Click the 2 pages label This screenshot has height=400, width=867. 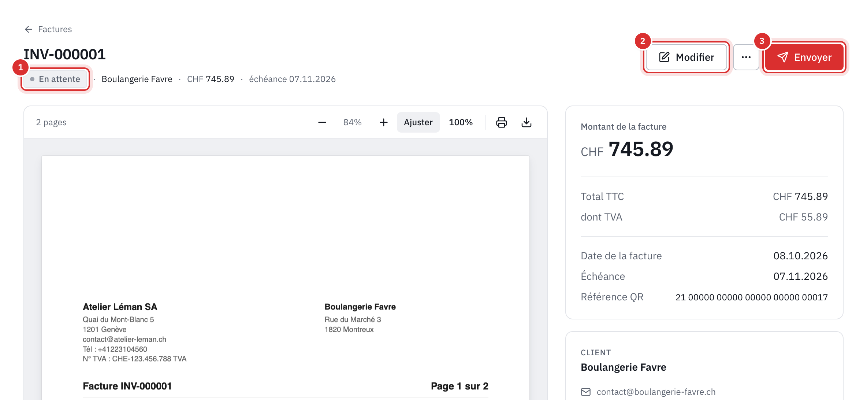click(x=51, y=122)
